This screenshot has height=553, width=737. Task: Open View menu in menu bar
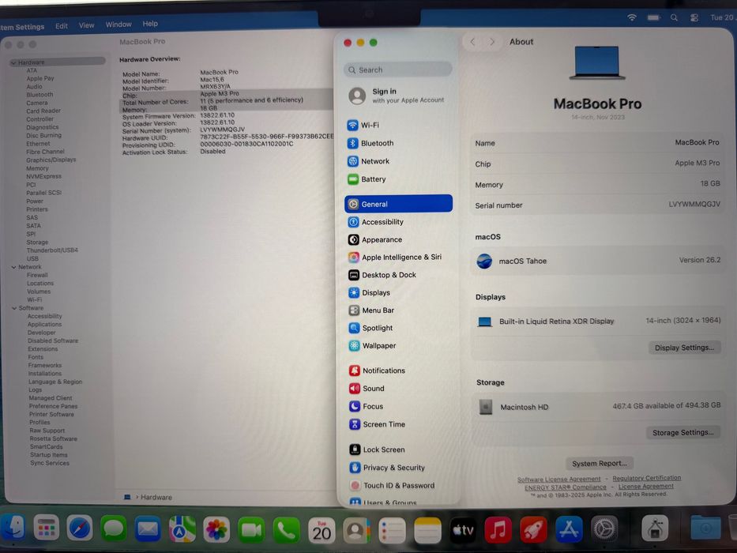coord(86,25)
